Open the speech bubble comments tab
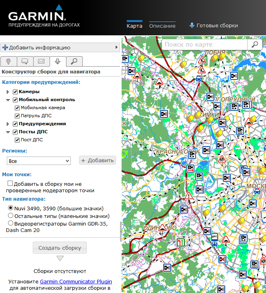This screenshot has height=293, width=266. [x=25, y=61]
